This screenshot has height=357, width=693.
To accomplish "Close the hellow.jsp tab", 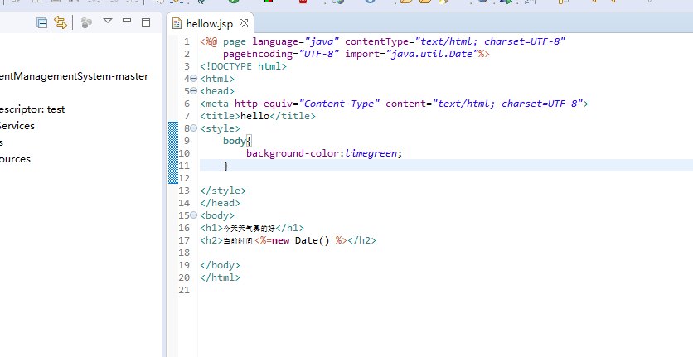I will [x=244, y=23].
